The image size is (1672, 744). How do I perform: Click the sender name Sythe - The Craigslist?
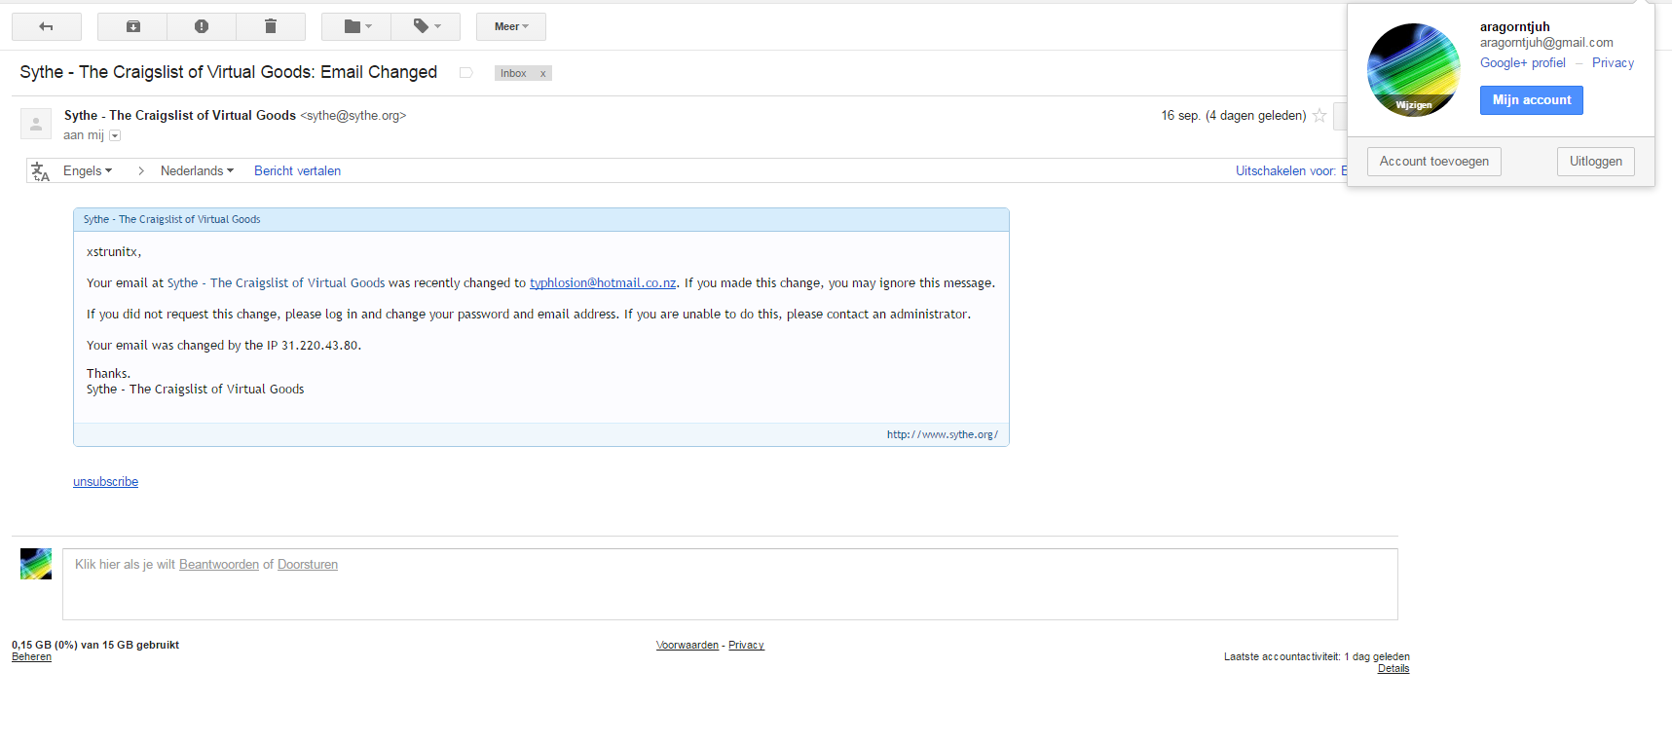(x=180, y=115)
